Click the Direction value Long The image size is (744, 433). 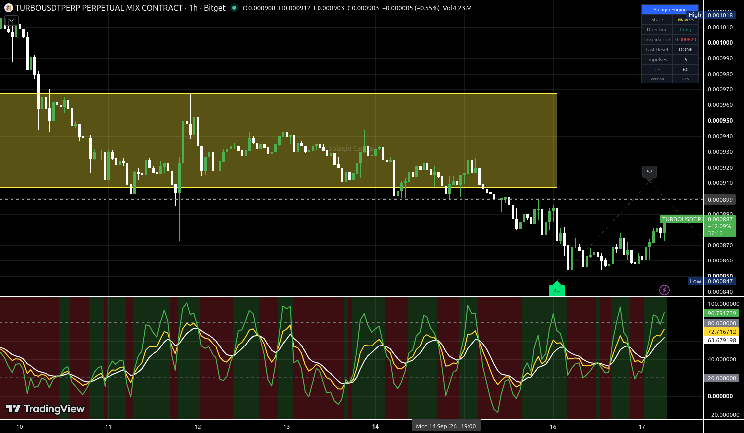pos(686,30)
